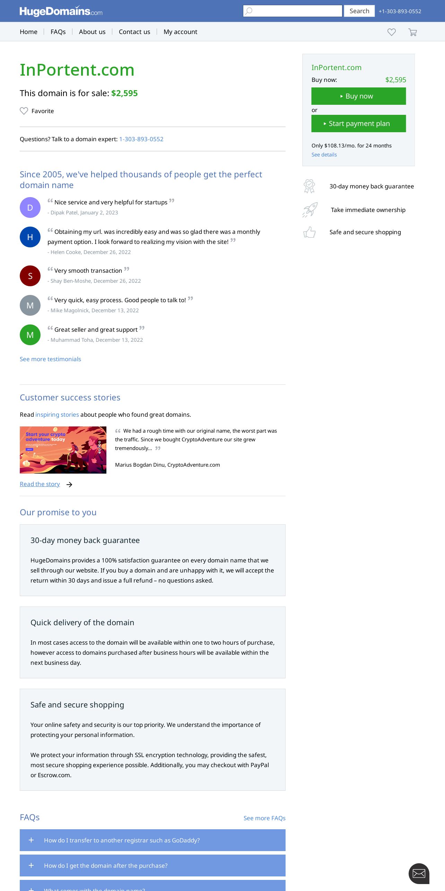Open the chat envelope icon

(x=419, y=873)
